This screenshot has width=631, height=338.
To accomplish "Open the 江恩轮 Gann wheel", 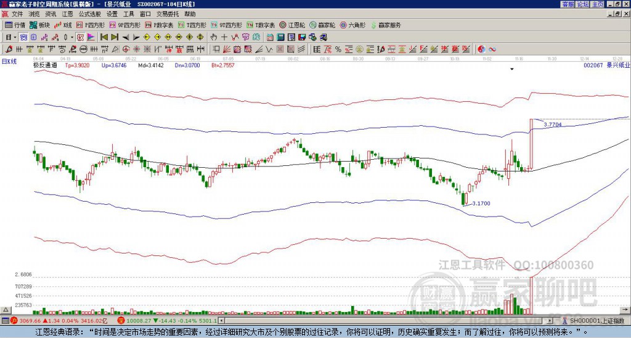I will [x=291, y=25].
